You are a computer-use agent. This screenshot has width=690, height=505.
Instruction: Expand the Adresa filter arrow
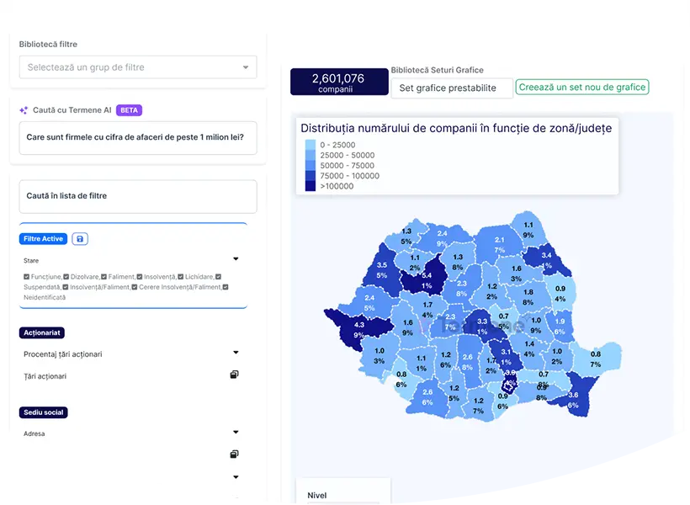(x=236, y=433)
